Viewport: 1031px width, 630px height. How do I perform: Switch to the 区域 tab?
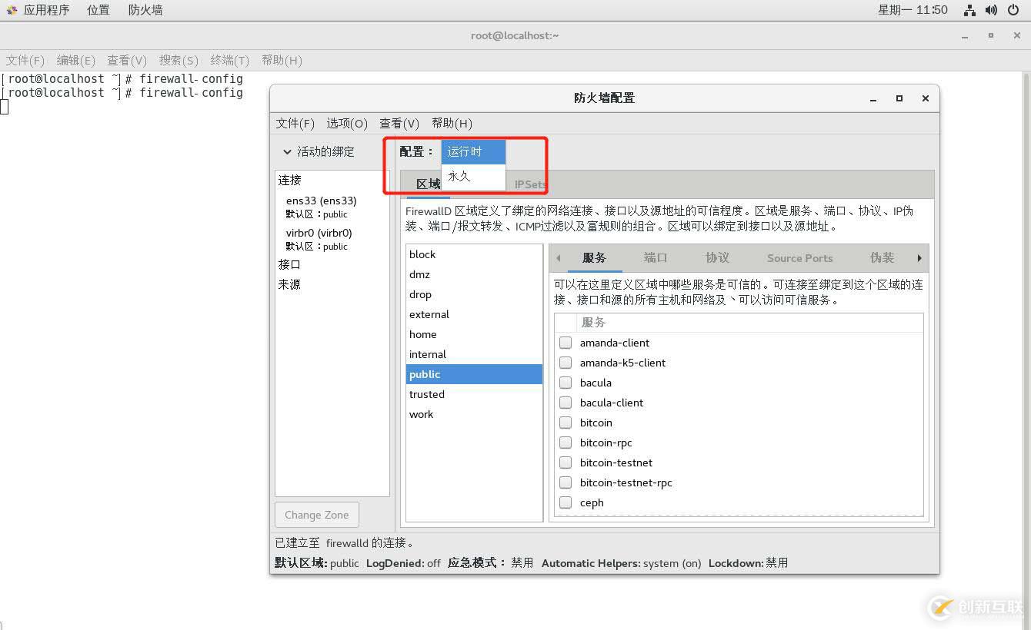coord(428,184)
